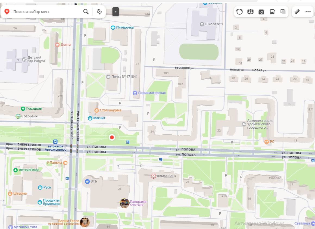Click the автокасса Автоэкспресс bus icon
Viewport: 315px width, 229px height.
tap(55, 142)
